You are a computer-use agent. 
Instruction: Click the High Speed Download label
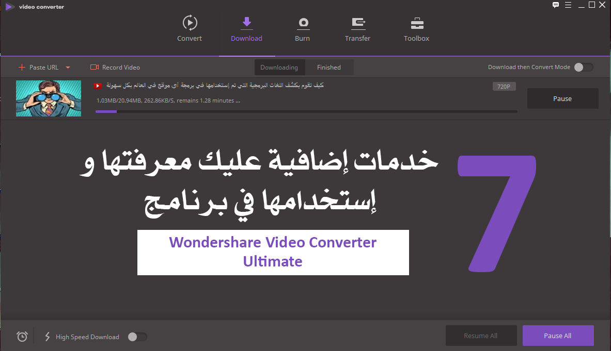point(87,337)
